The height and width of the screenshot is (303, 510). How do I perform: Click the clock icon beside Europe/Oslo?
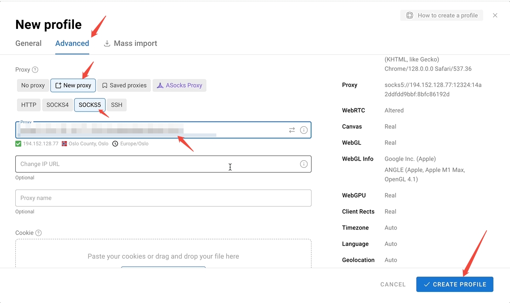click(115, 144)
